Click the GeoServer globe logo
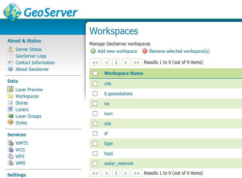This screenshot has width=242, height=178. pos(12,12)
